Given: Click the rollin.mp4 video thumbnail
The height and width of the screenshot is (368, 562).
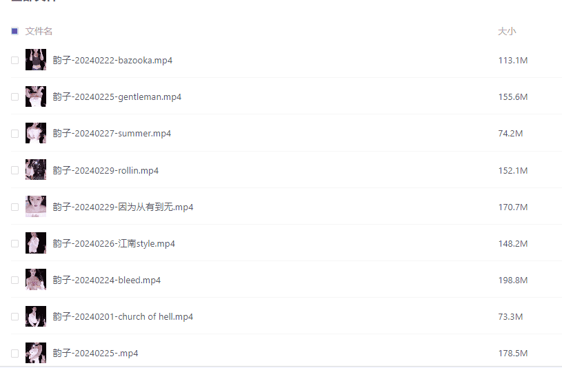Looking at the screenshot, I should [36, 170].
